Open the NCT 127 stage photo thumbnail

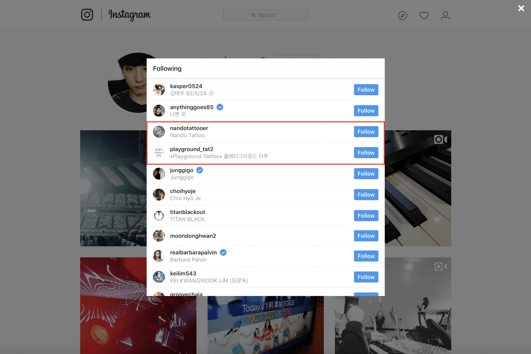[x=265, y=325]
